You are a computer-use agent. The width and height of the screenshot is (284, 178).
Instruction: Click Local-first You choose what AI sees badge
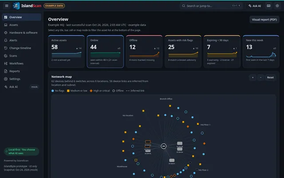22,151
